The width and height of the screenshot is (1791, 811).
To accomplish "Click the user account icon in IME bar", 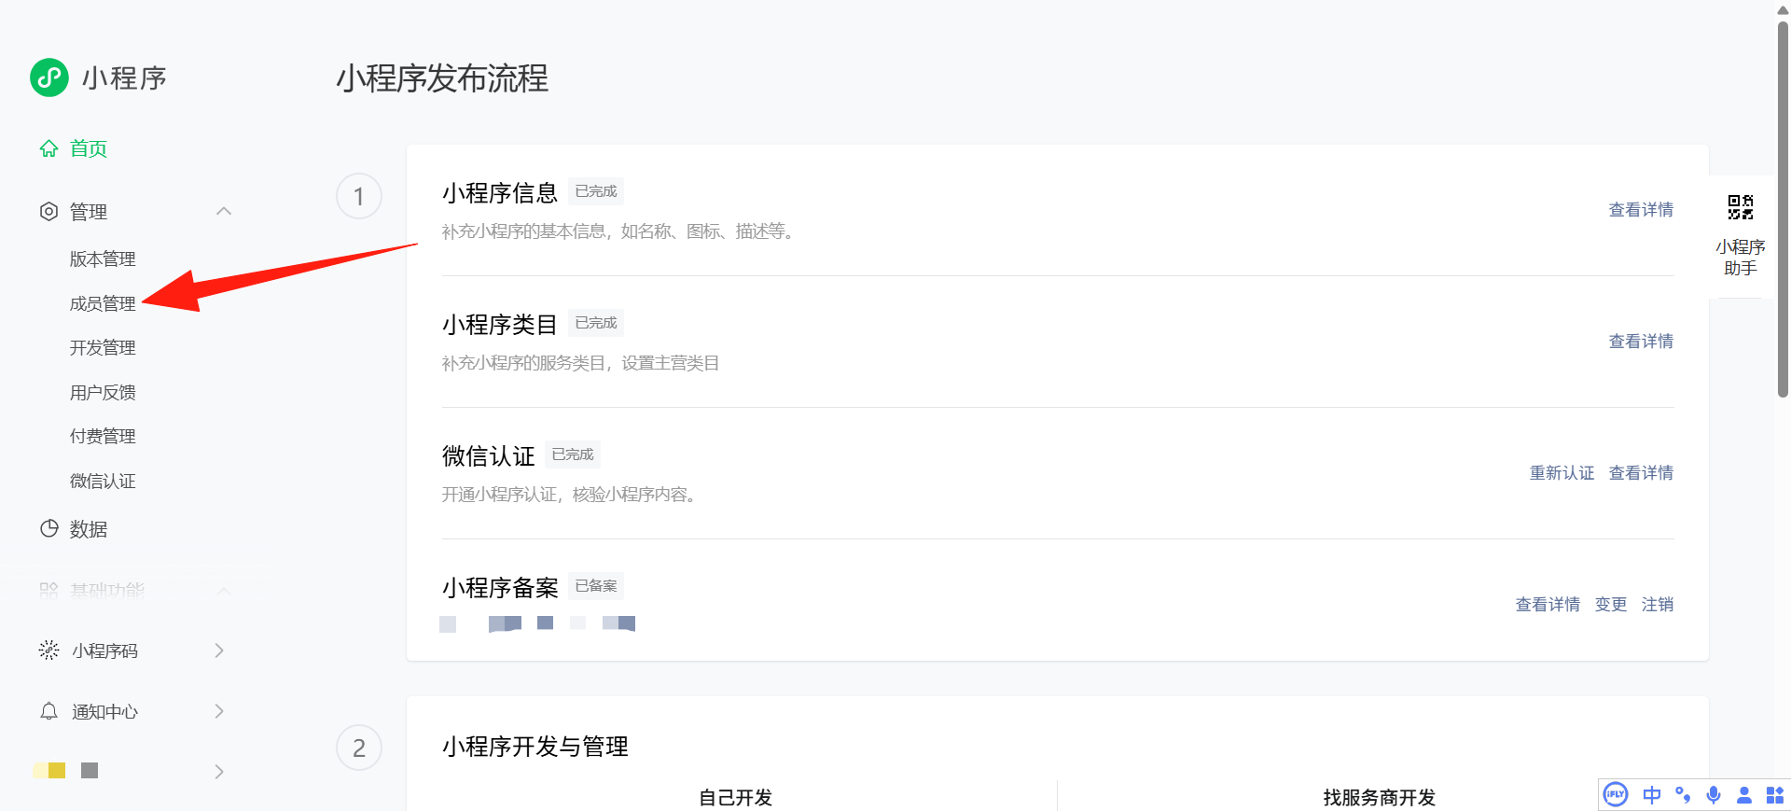I will point(1744,795).
